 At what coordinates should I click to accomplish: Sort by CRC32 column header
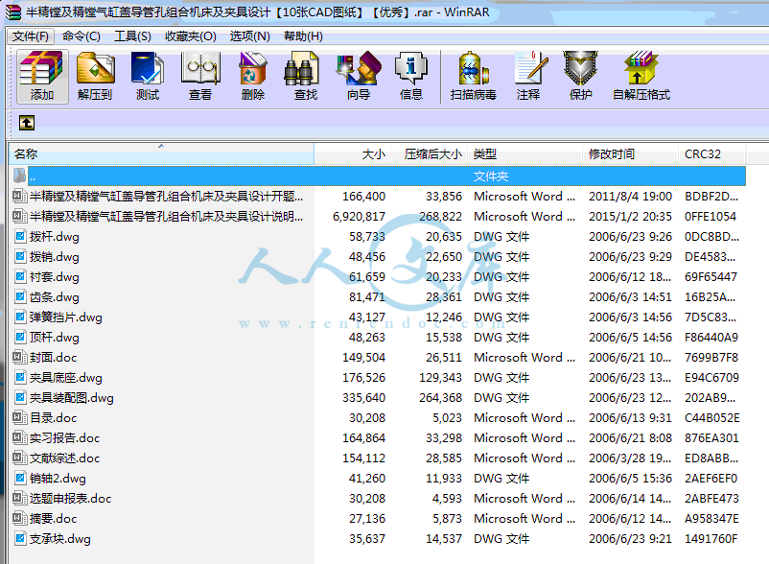click(x=712, y=154)
